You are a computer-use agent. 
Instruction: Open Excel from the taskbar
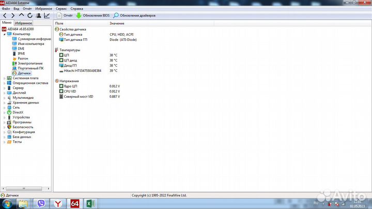point(89,203)
